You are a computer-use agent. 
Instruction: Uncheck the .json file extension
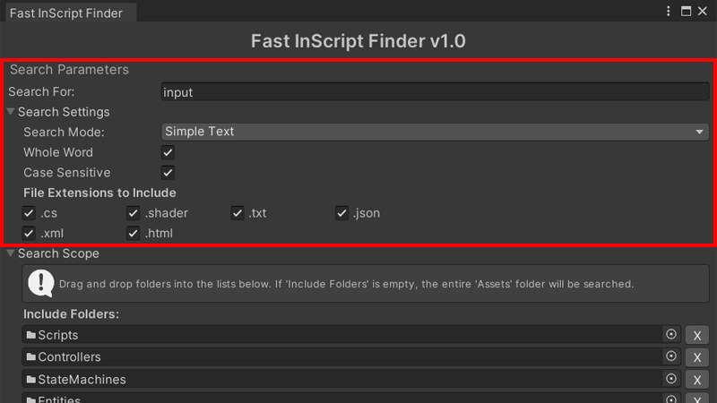(x=341, y=213)
